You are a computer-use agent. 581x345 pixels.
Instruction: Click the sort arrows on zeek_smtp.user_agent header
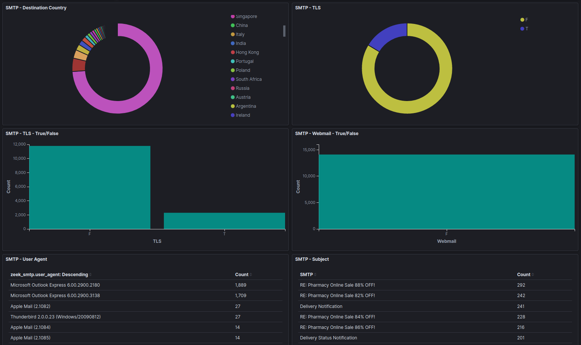point(91,274)
